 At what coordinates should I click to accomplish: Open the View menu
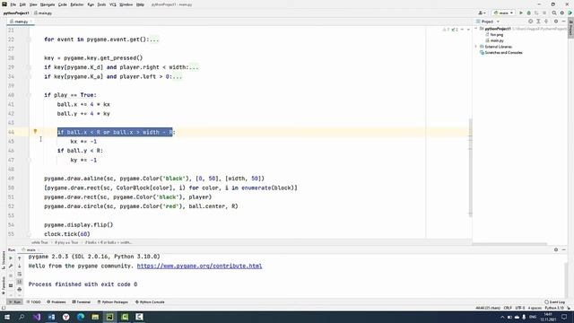pyautogui.click(x=33, y=4)
